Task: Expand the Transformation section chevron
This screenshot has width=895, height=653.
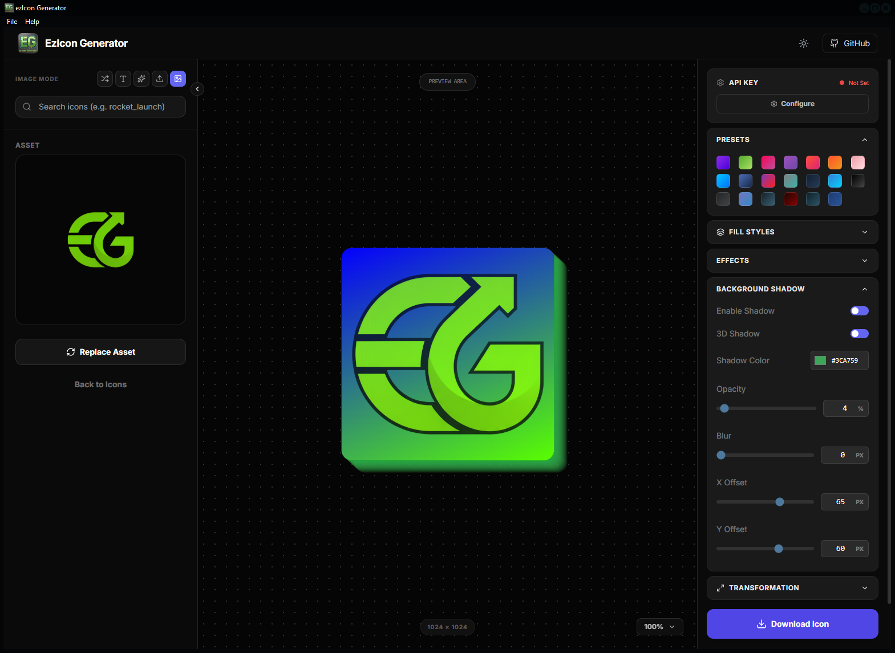Action: [865, 588]
